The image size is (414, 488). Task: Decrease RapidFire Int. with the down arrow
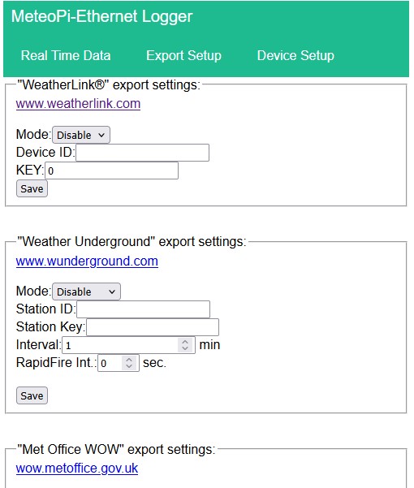coord(129,366)
